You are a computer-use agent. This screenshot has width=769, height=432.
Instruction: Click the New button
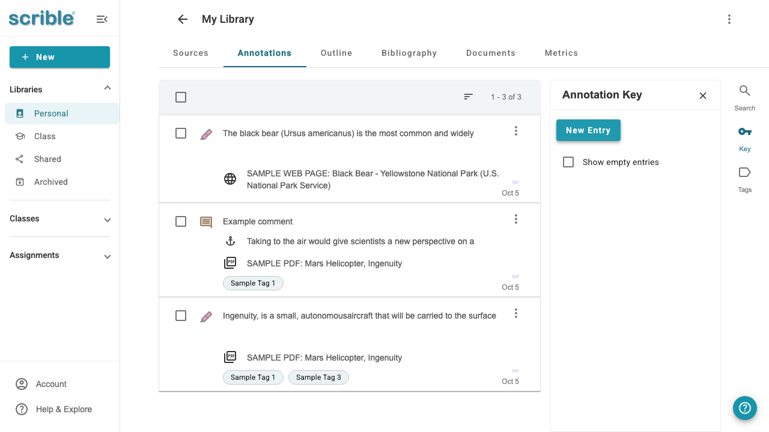(x=59, y=57)
